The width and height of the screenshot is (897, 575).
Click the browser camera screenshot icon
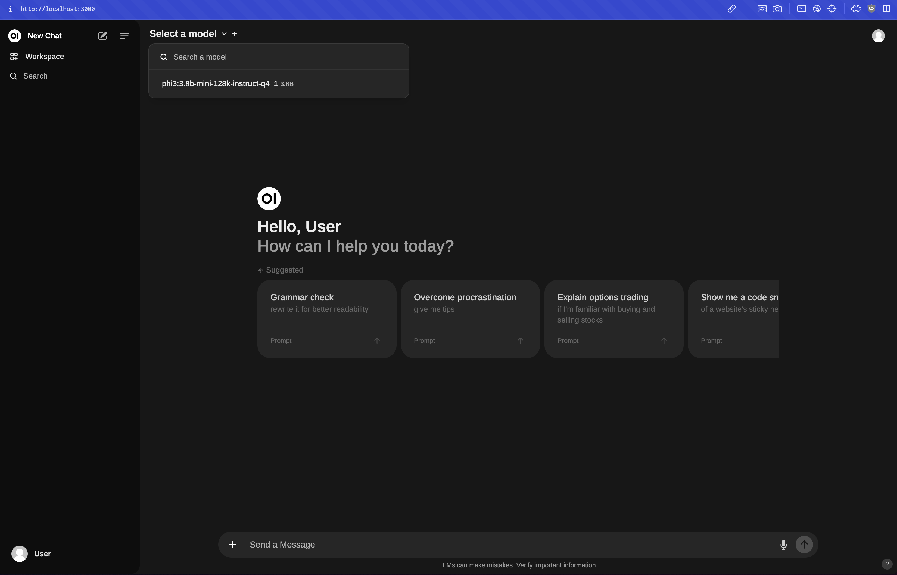click(x=777, y=9)
